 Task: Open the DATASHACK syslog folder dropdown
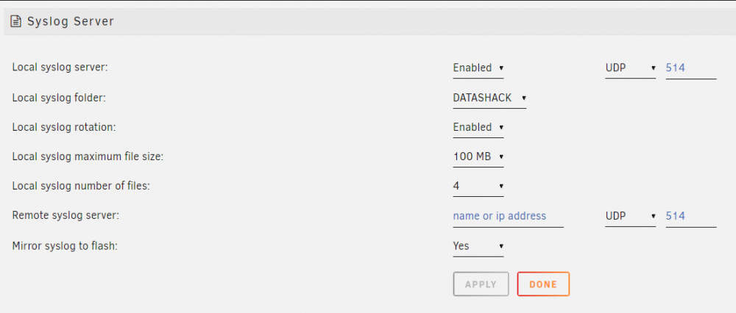489,98
